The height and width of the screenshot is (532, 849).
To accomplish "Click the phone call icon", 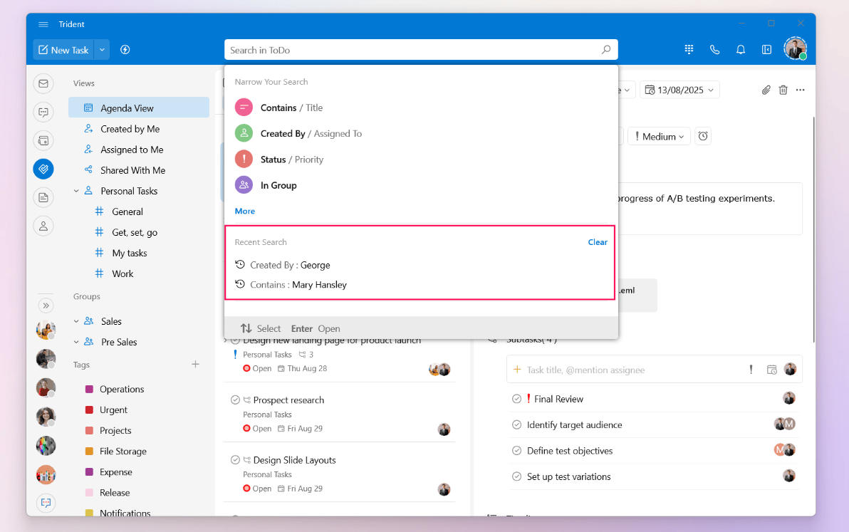I will (x=714, y=50).
